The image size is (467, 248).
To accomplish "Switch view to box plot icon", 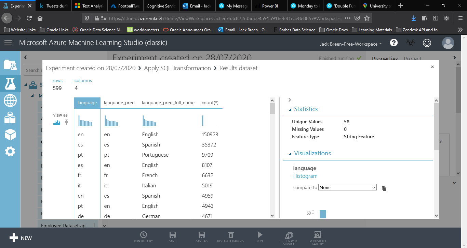I will [x=66, y=122].
